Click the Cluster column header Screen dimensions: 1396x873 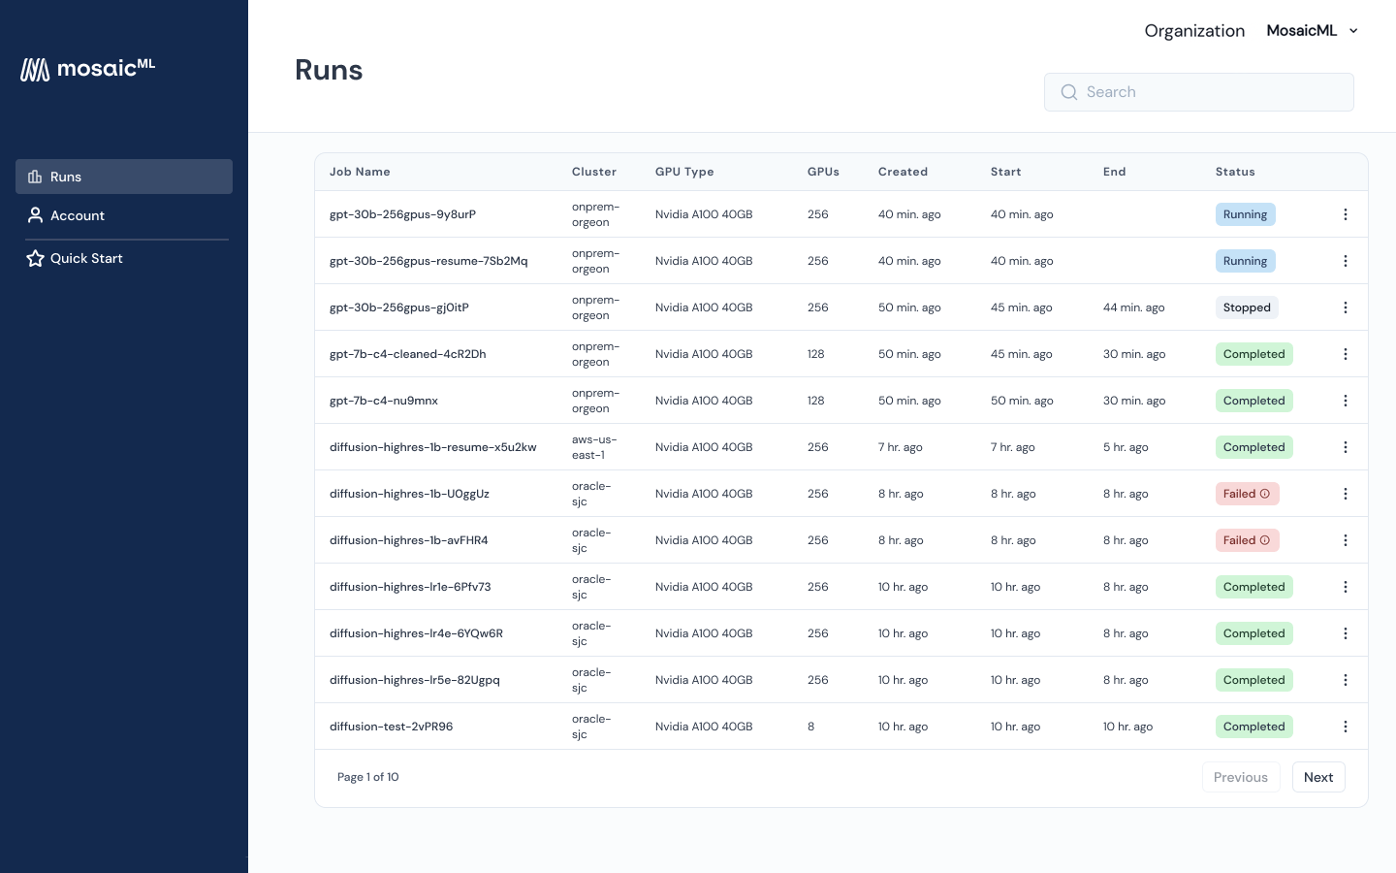(594, 172)
